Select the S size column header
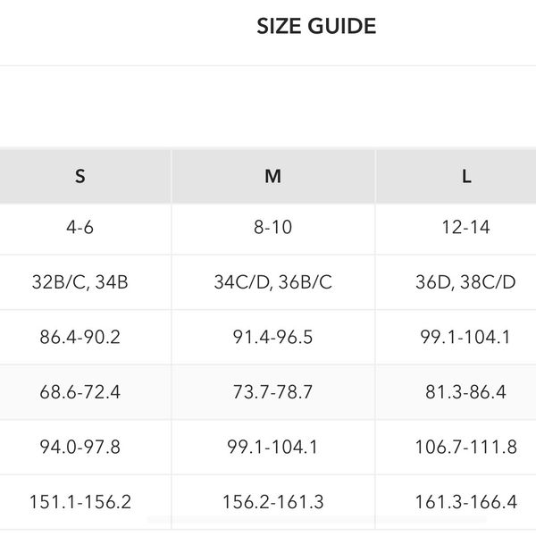Image resolution: width=536 pixels, height=536 pixels. pyautogui.click(x=80, y=176)
